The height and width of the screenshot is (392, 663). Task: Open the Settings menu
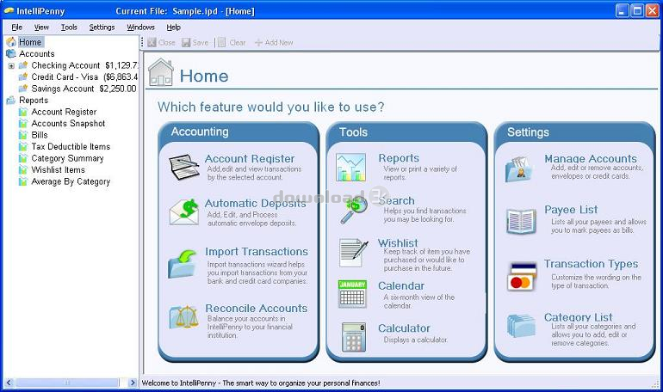(x=102, y=27)
